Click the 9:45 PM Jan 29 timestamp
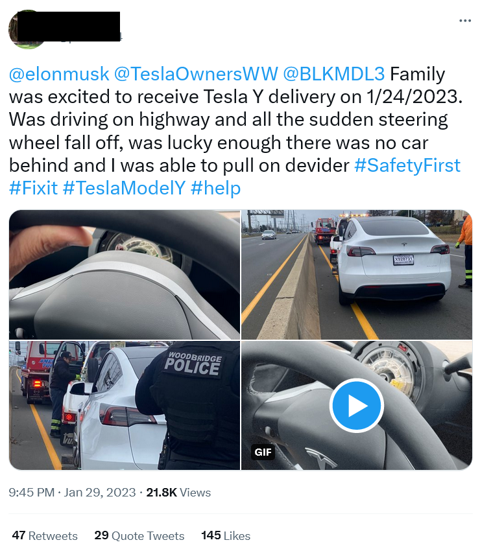The width and height of the screenshot is (480, 549). tap(72, 493)
